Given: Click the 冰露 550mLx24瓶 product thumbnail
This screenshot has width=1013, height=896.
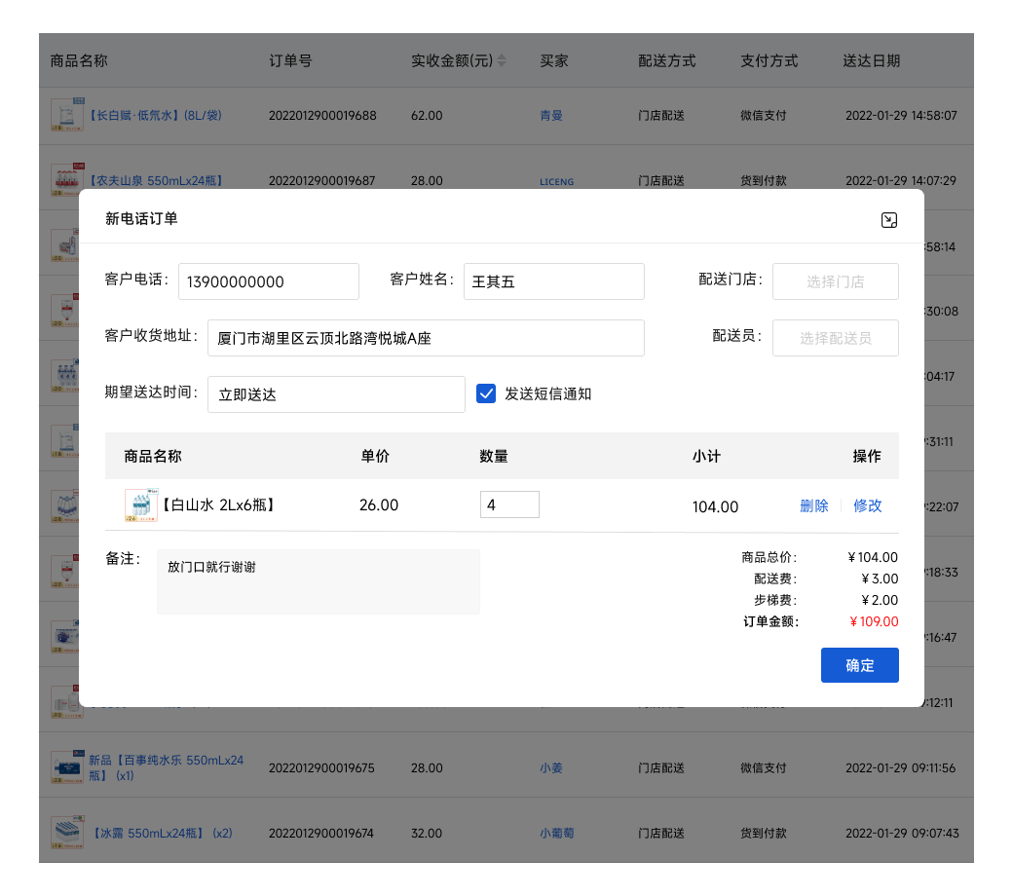Looking at the screenshot, I should point(67,833).
